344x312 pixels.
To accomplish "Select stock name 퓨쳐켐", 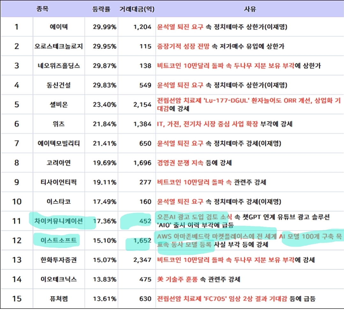I will [x=59, y=299].
